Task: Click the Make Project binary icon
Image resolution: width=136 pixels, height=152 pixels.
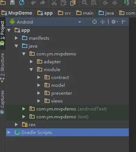Action: click(x=127, y=3)
